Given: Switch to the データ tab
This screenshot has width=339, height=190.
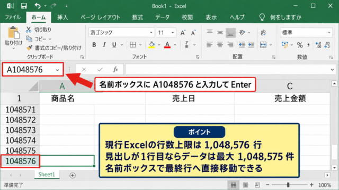Looking at the screenshot, I should (x=163, y=17).
